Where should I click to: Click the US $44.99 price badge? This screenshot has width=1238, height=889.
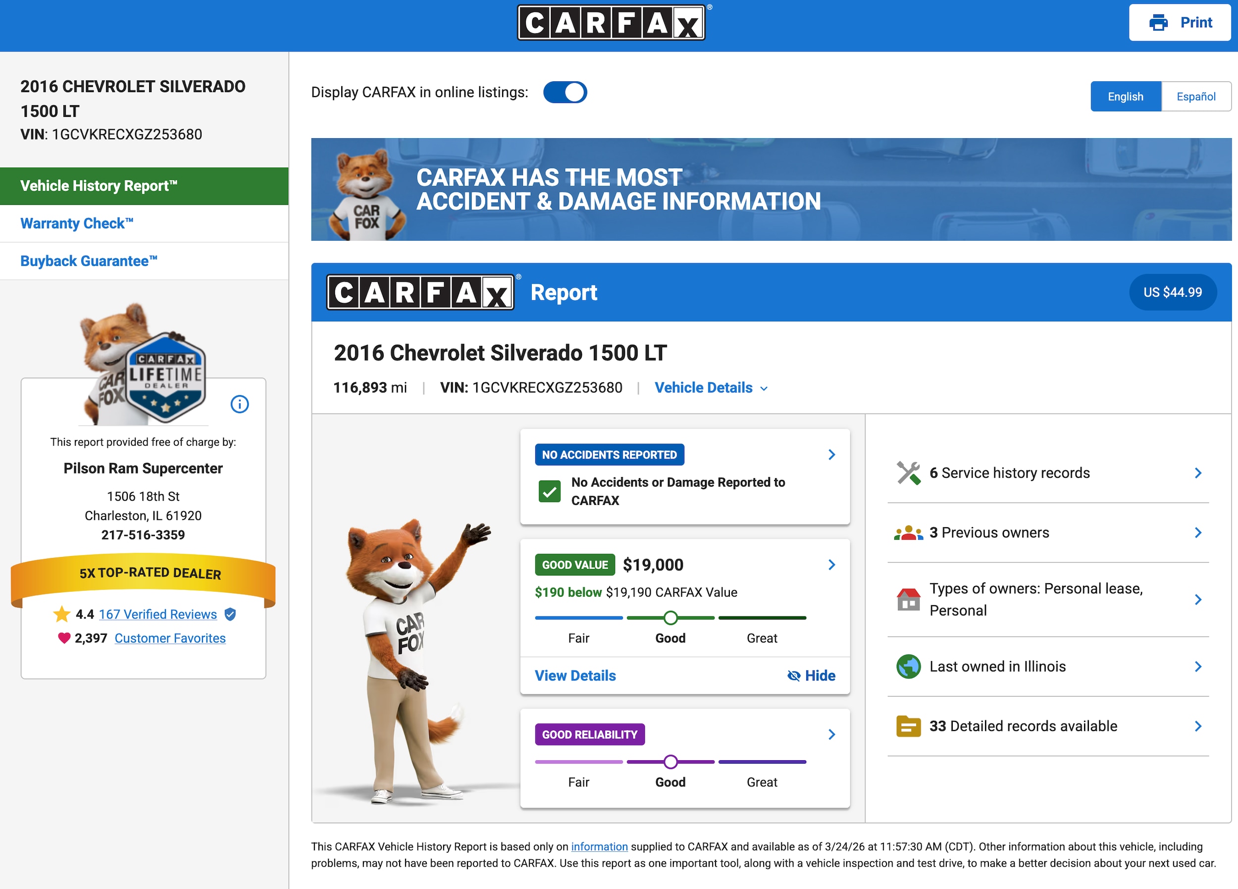[x=1173, y=292]
